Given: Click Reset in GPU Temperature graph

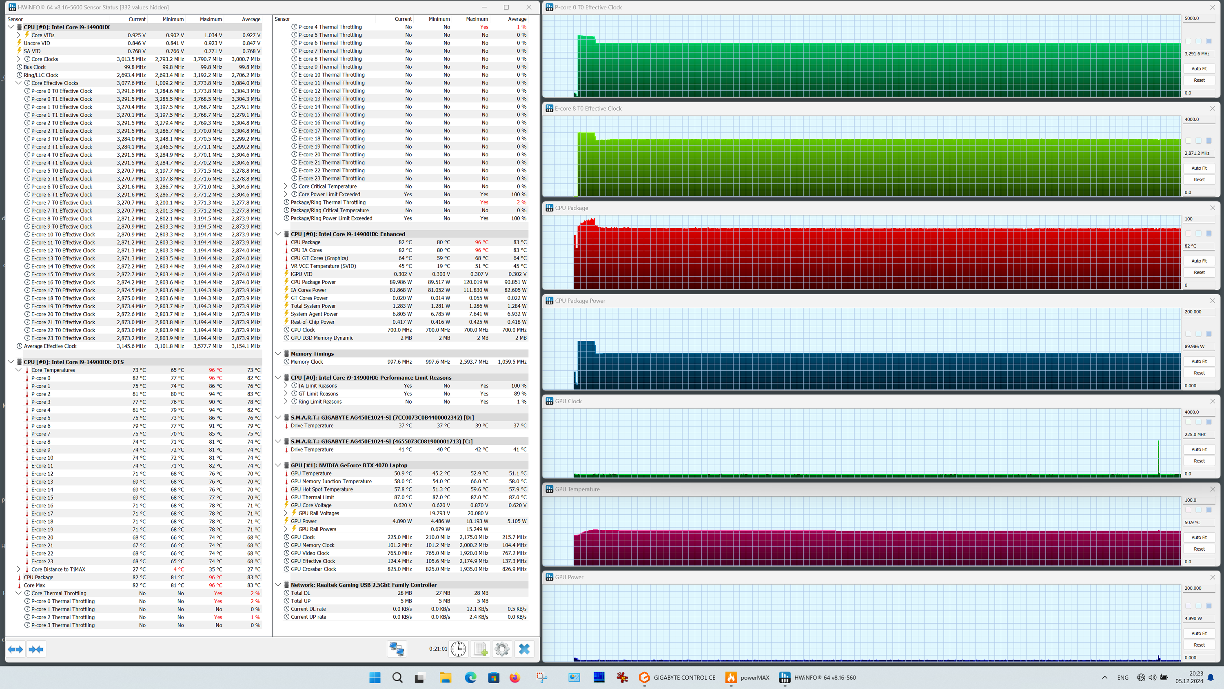Looking at the screenshot, I should 1199,549.
